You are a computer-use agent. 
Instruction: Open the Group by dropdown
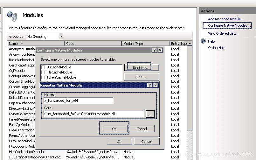point(61,37)
